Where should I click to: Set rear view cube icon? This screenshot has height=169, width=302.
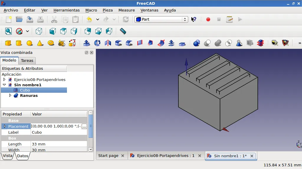pos(88,31)
